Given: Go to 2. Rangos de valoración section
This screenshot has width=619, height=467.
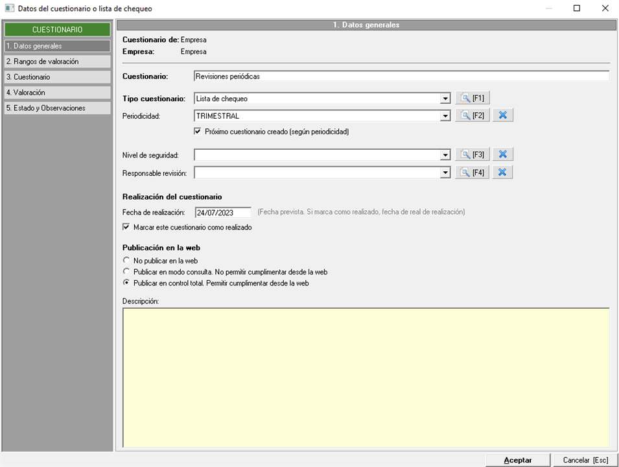Looking at the screenshot, I should pyautogui.click(x=56, y=62).
